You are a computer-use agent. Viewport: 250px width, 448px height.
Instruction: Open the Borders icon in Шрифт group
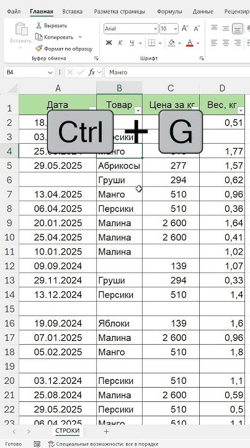coord(152,43)
